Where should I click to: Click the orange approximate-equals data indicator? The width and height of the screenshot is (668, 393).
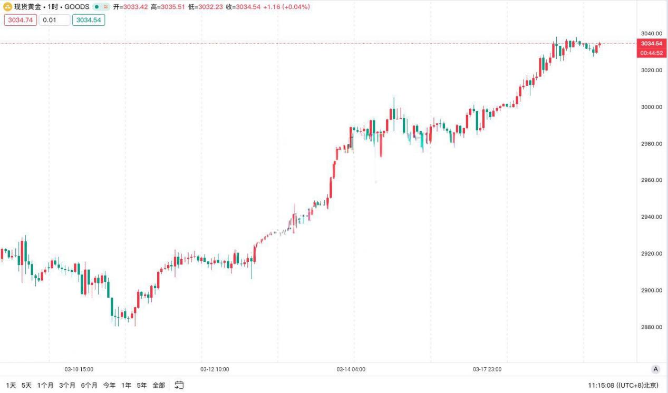105,7
